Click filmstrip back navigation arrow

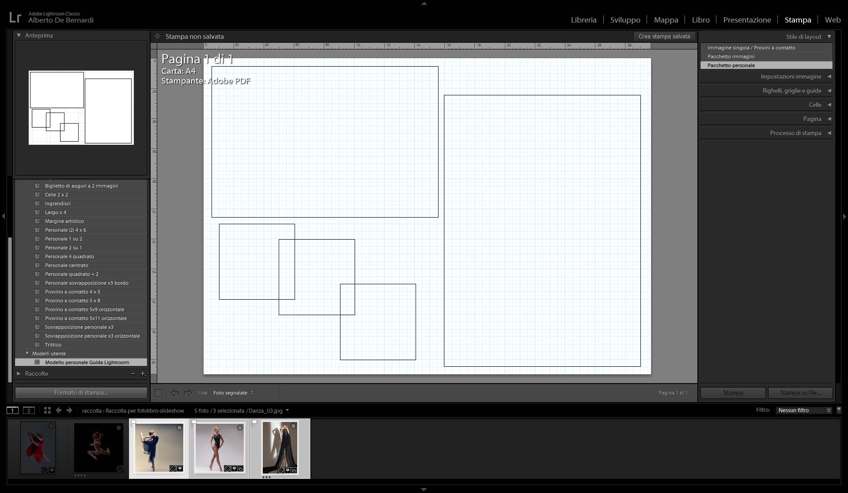click(x=59, y=410)
